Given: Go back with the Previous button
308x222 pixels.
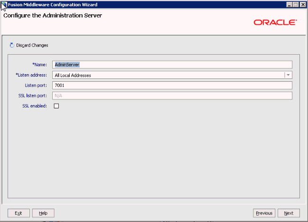Looking at the screenshot, I should pyautogui.click(x=264, y=213).
